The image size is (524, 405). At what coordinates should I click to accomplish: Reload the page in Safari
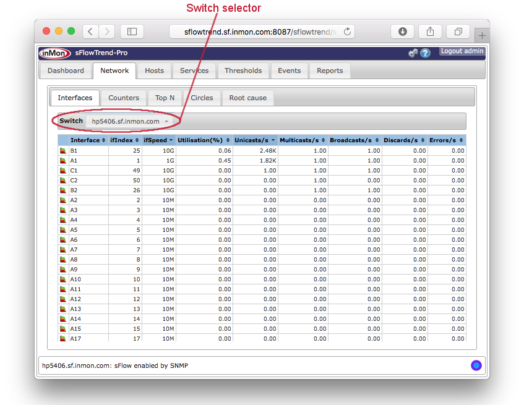tap(347, 32)
